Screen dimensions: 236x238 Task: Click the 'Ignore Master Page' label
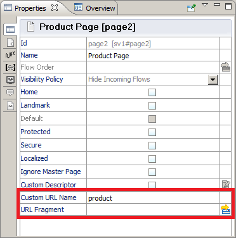(x=51, y=172)
